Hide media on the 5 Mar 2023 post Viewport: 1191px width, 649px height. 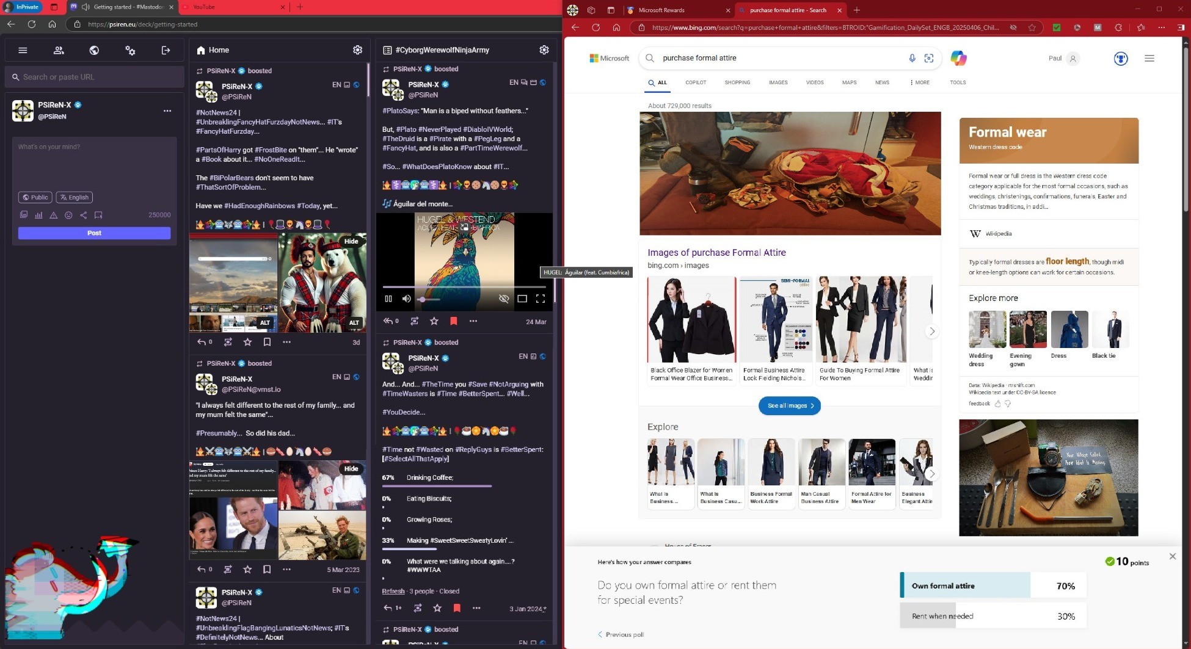(x=351, y=469)
